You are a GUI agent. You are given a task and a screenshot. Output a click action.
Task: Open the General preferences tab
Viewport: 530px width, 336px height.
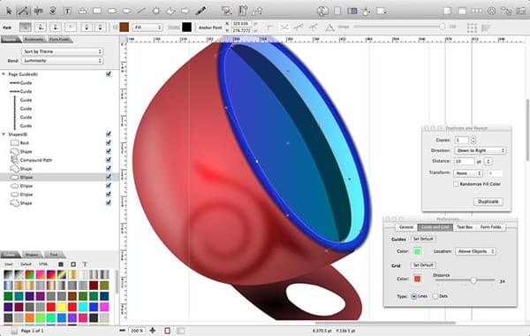[x=406, y=227]
